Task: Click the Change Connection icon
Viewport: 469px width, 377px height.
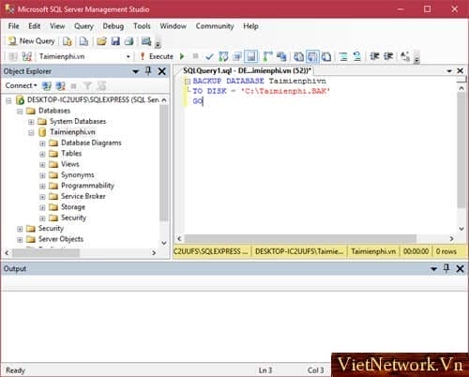Action: (x=27, y=56)
